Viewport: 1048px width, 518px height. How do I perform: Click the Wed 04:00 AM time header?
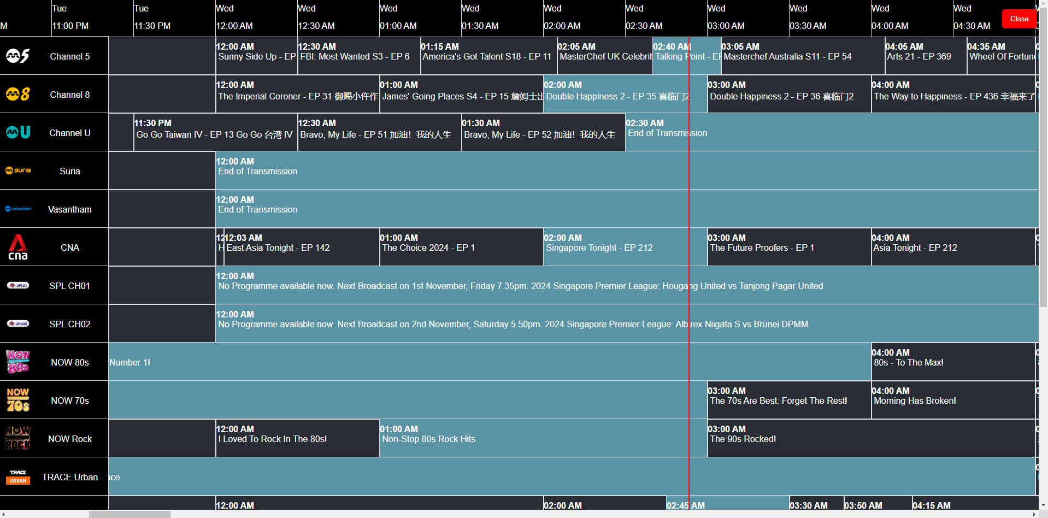click(911, 17)
